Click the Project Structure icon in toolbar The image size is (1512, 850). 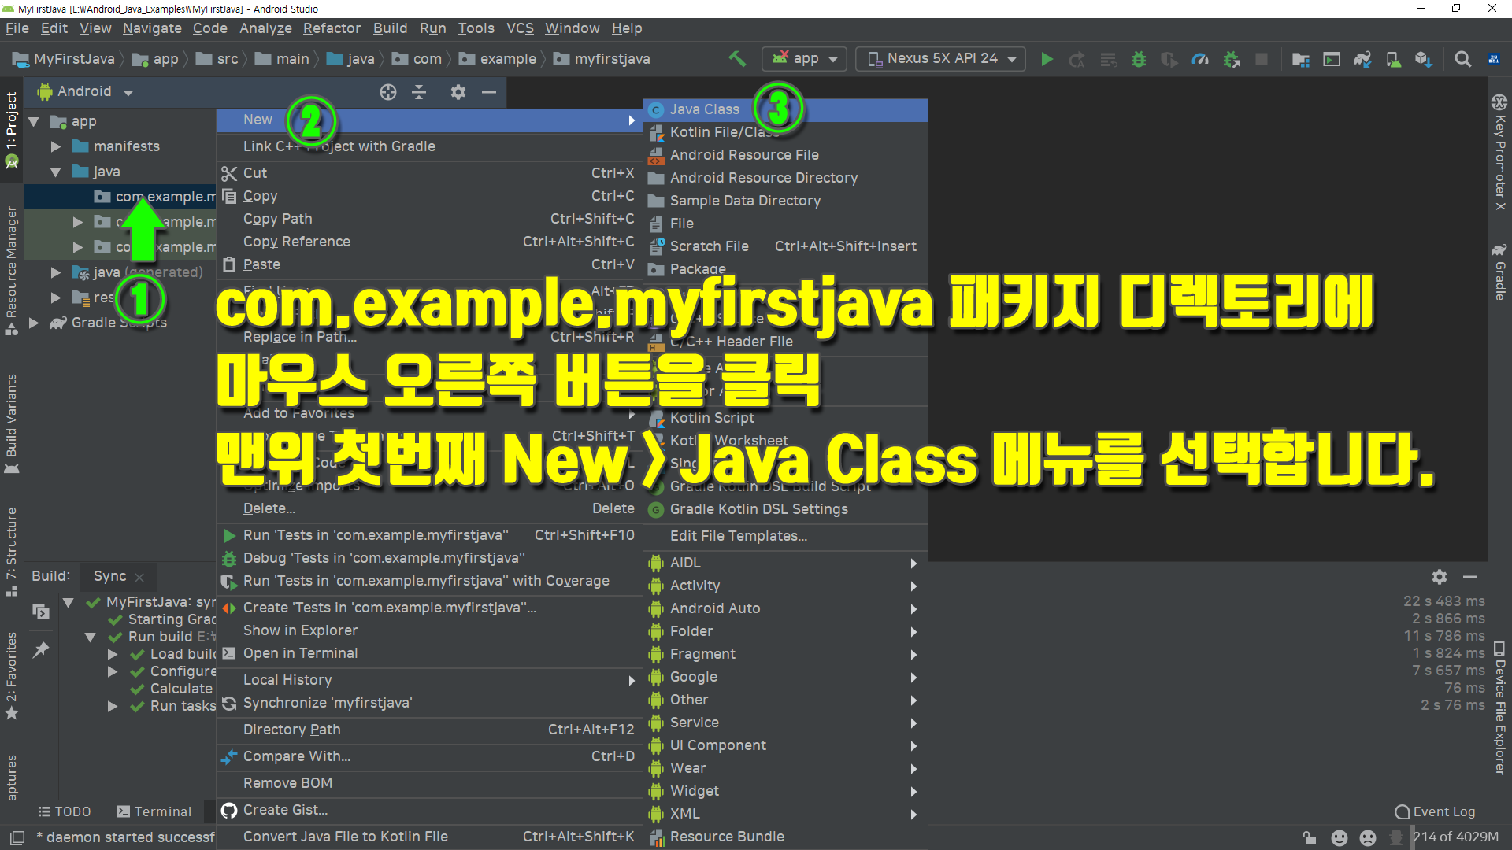pyautogui.click(x=1300, y=59)
